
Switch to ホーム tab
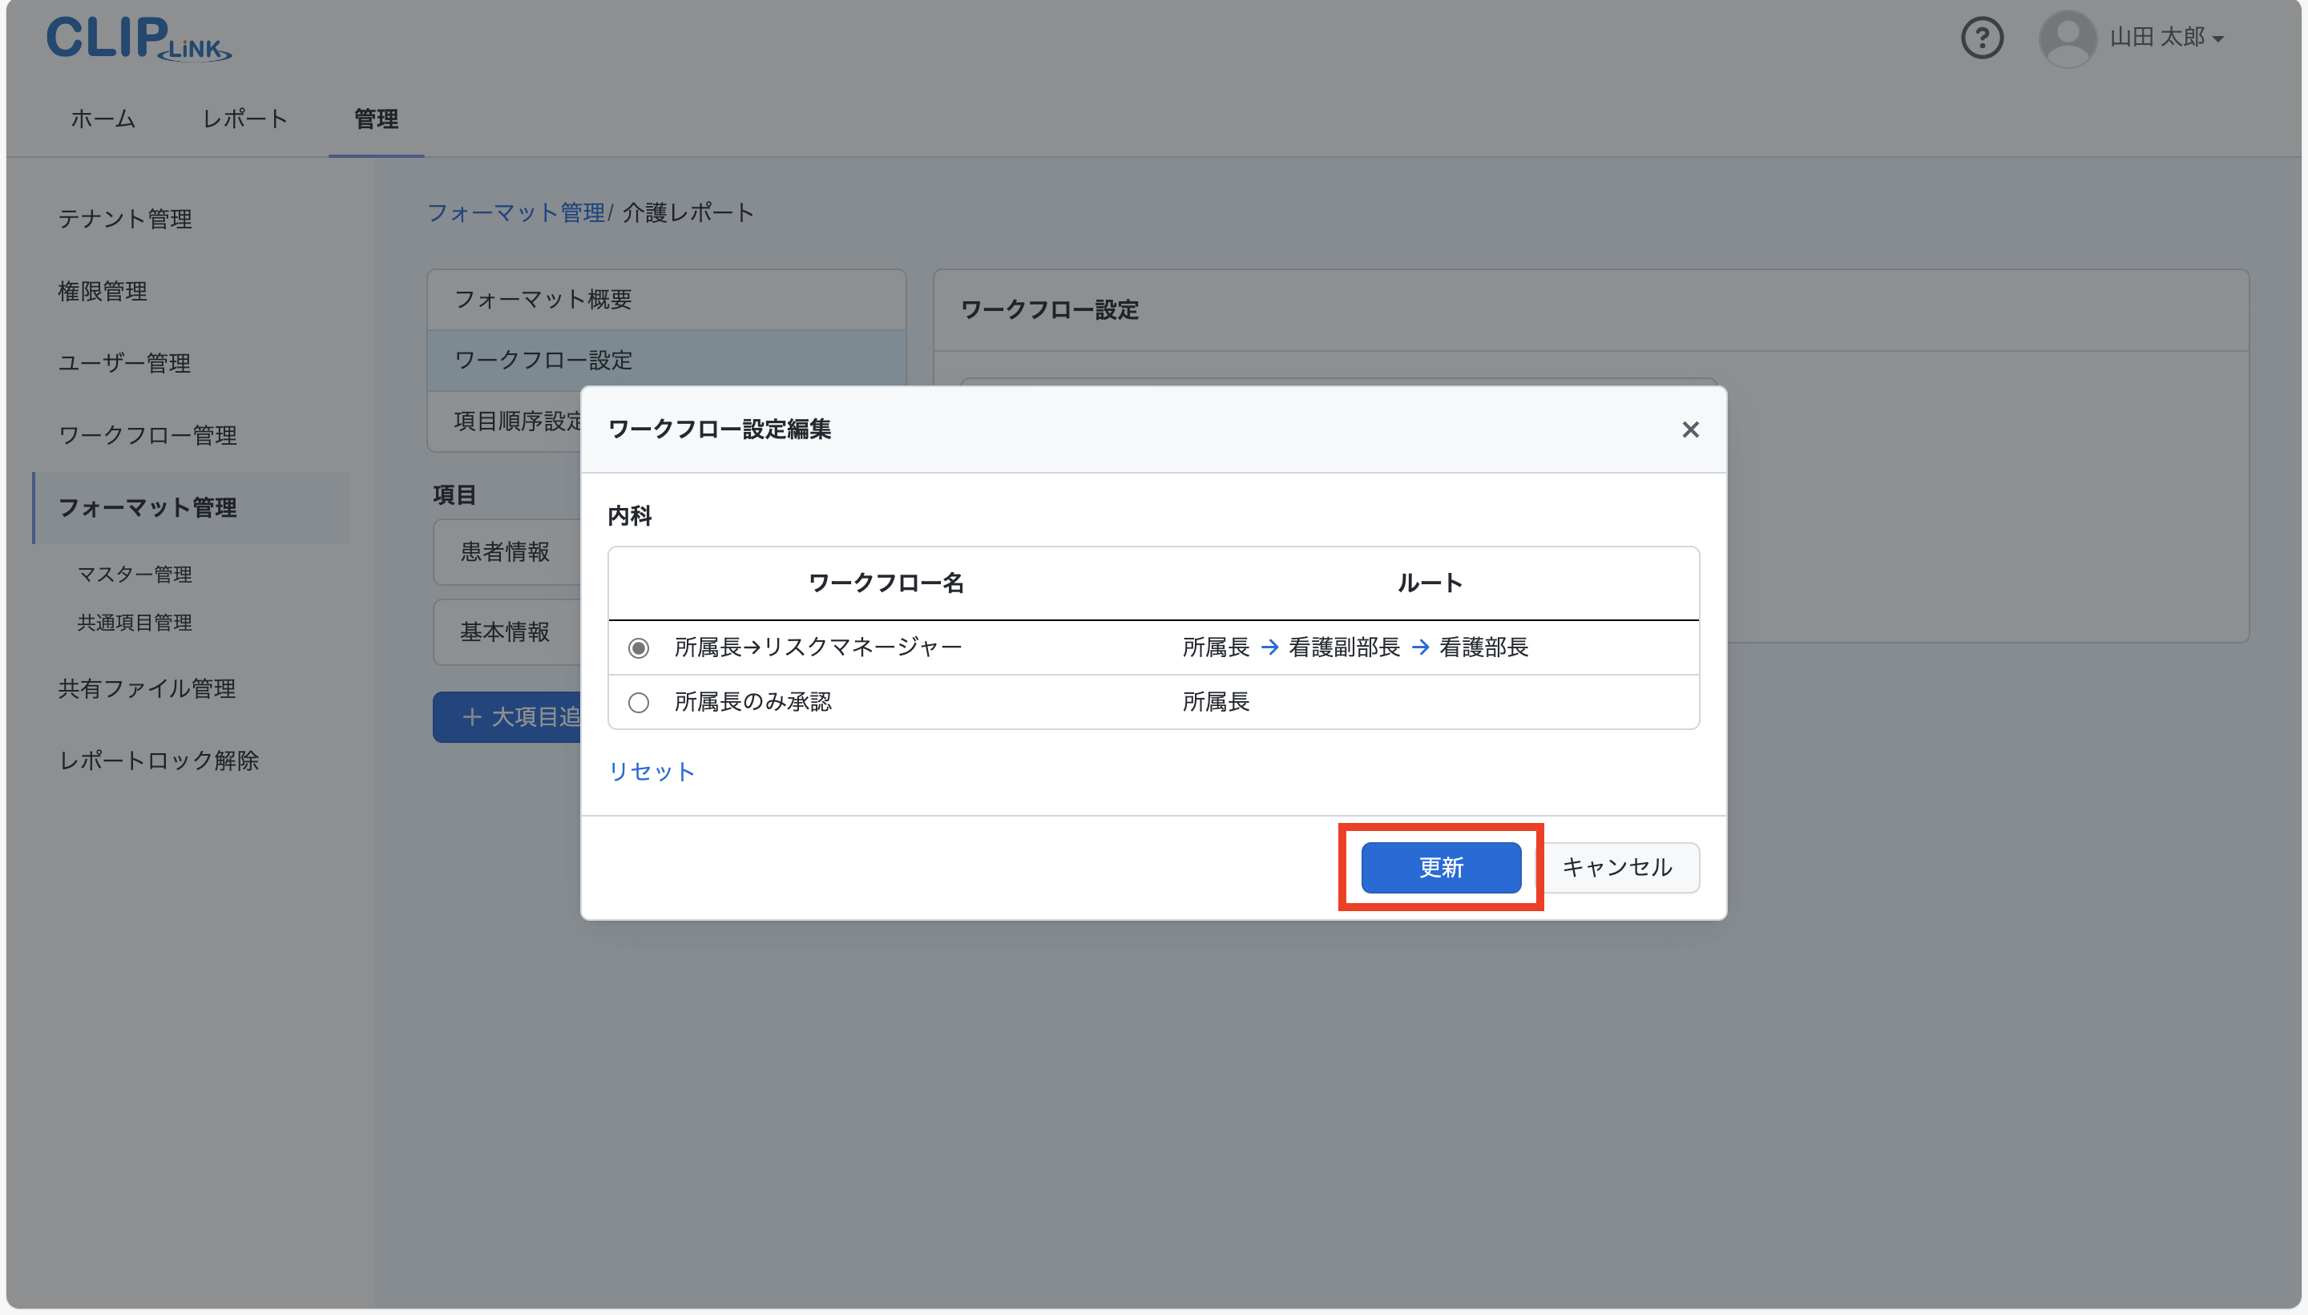(103, 119)
